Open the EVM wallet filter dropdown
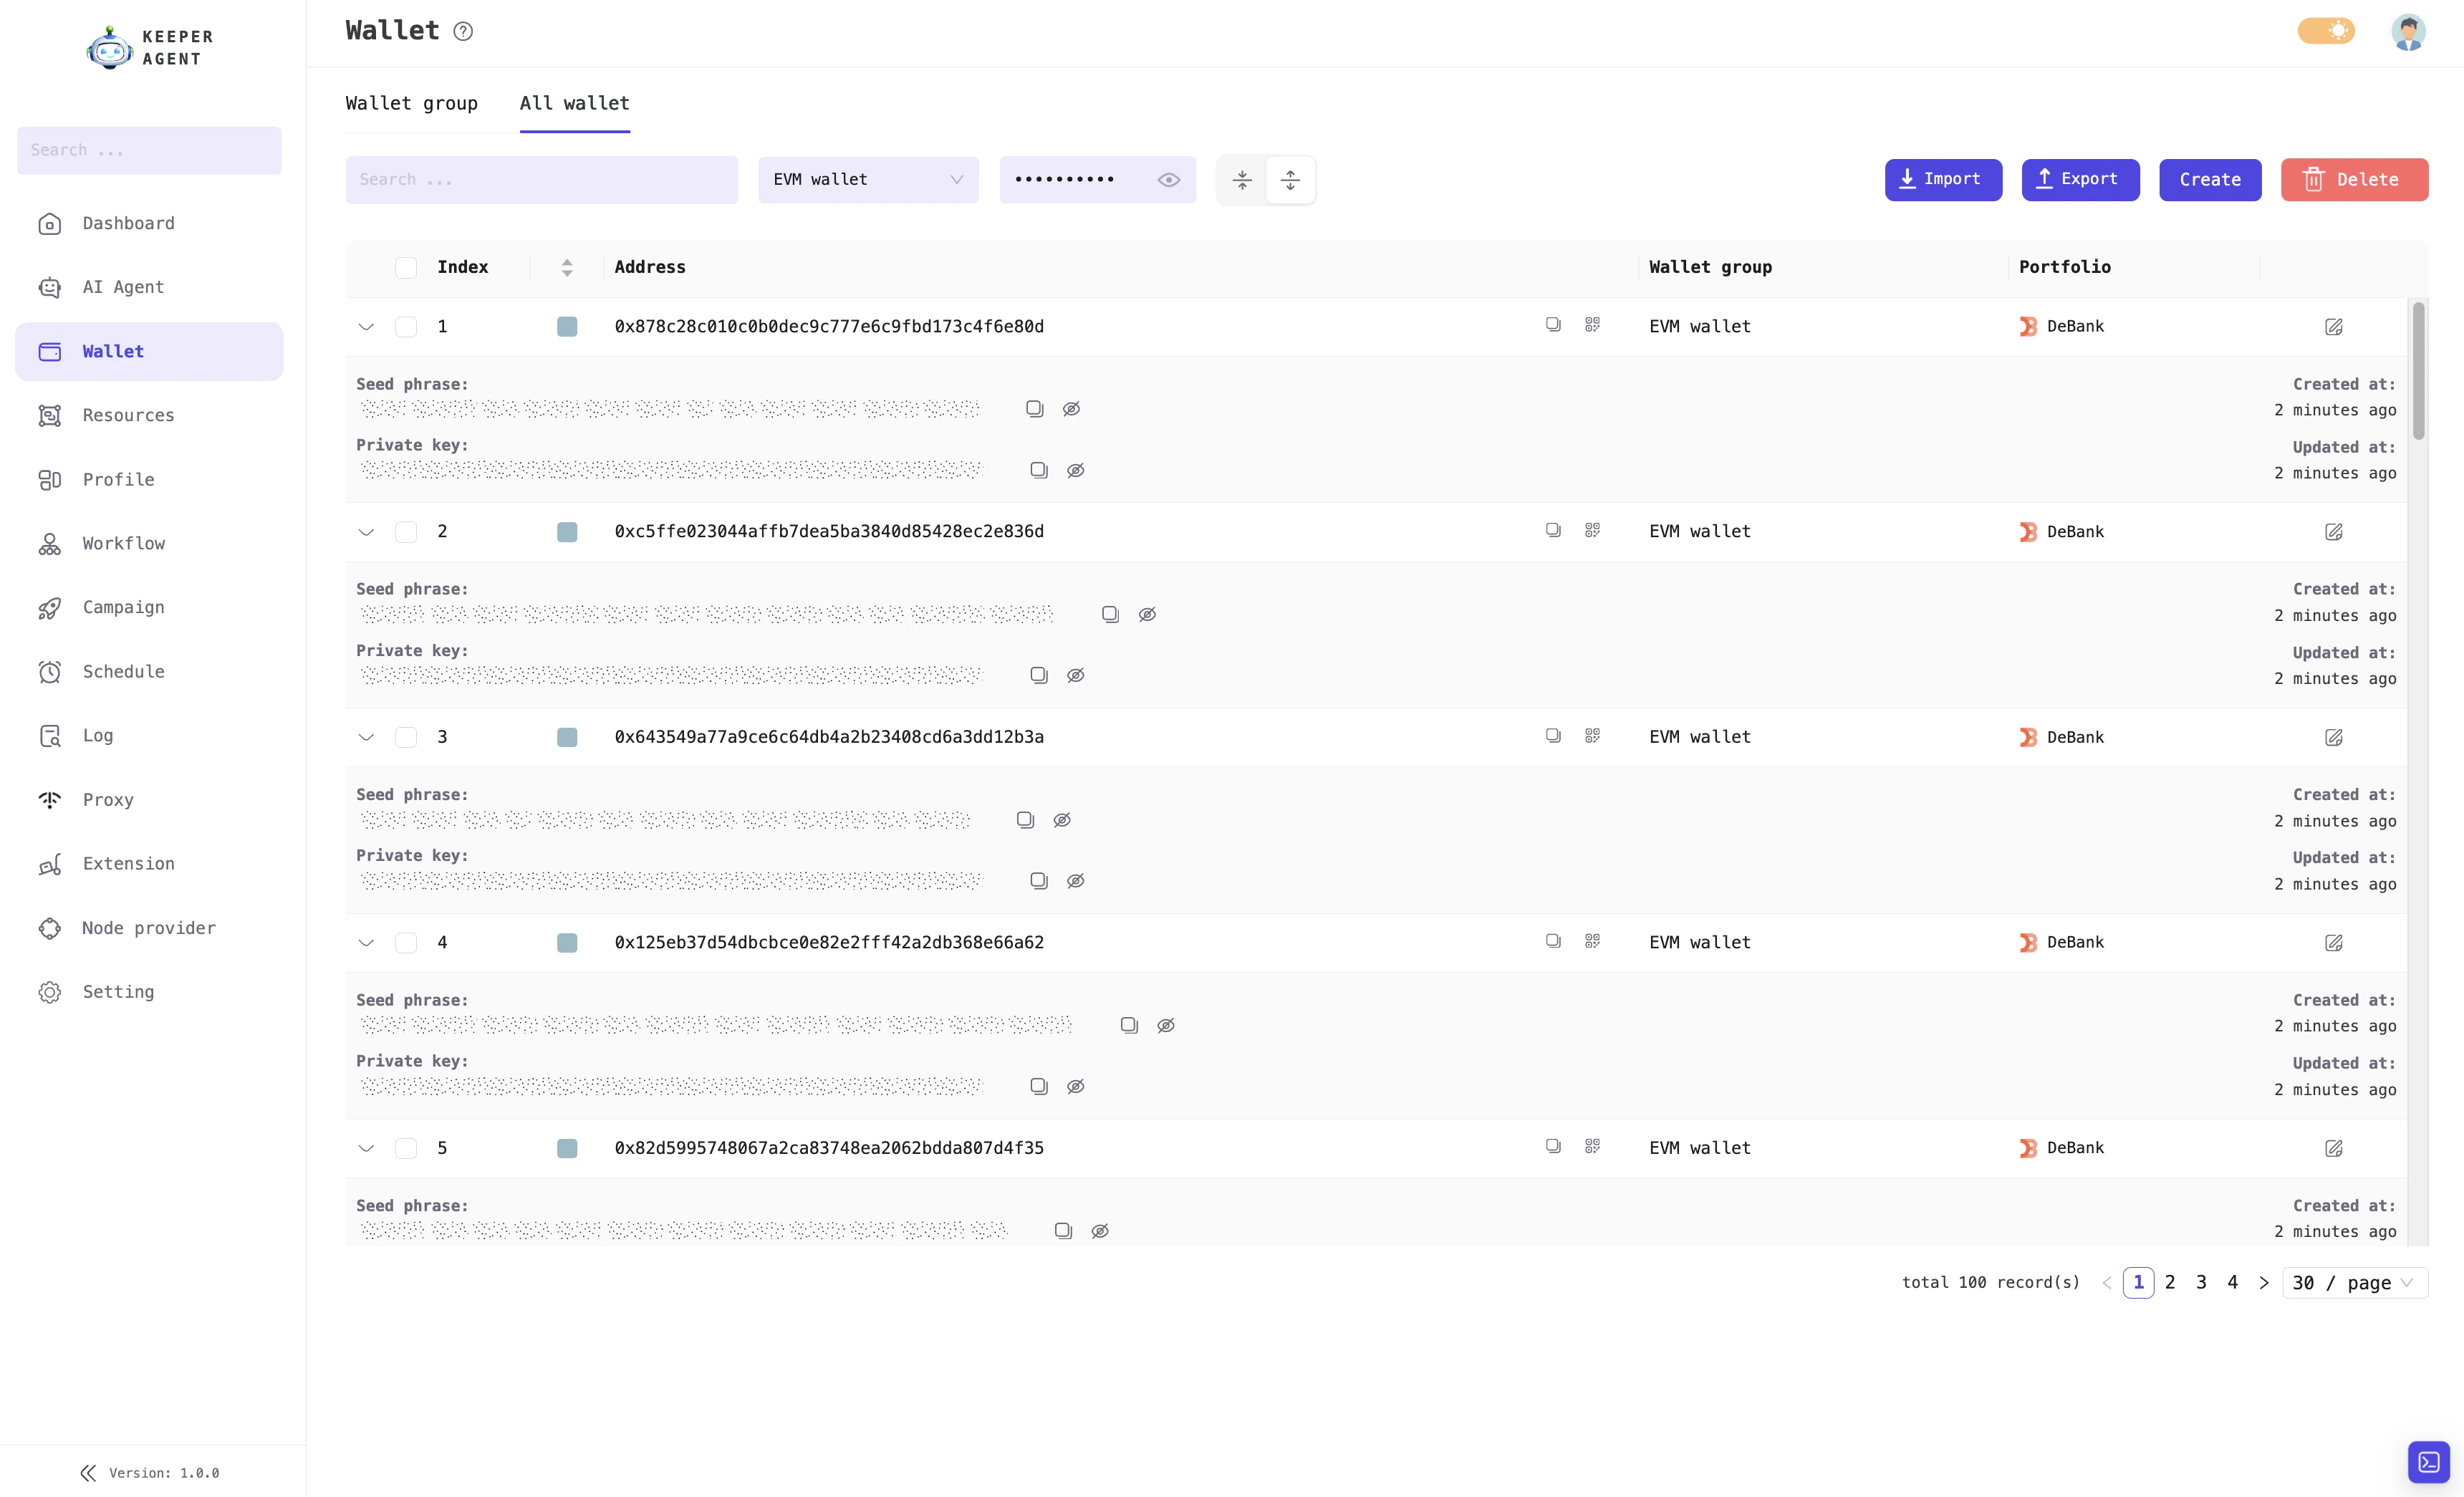This screenshot has width=2464, height=1497. pos(868,179)
